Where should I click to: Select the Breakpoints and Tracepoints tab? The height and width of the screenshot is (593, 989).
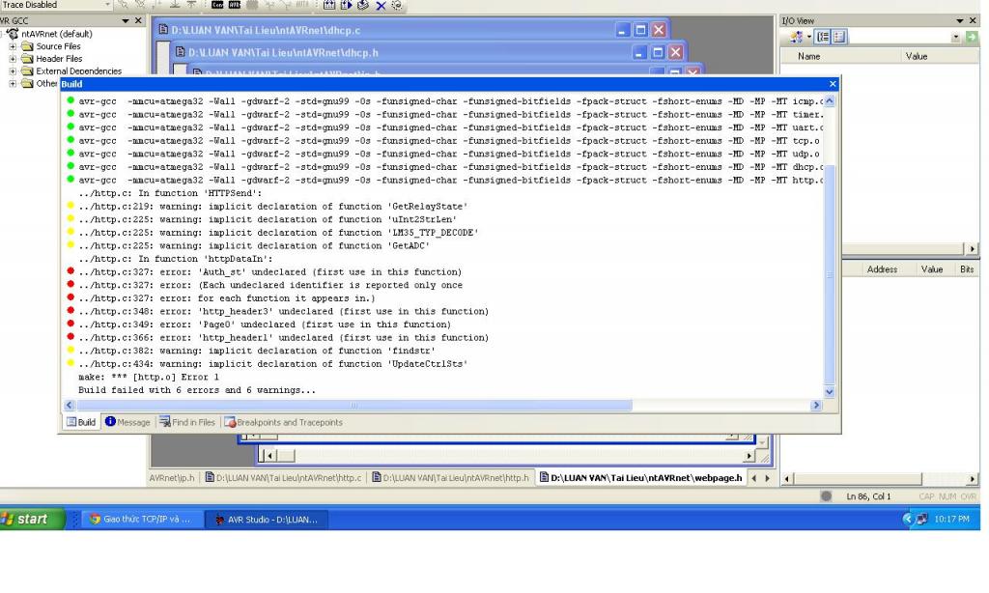tap(282, 422)
